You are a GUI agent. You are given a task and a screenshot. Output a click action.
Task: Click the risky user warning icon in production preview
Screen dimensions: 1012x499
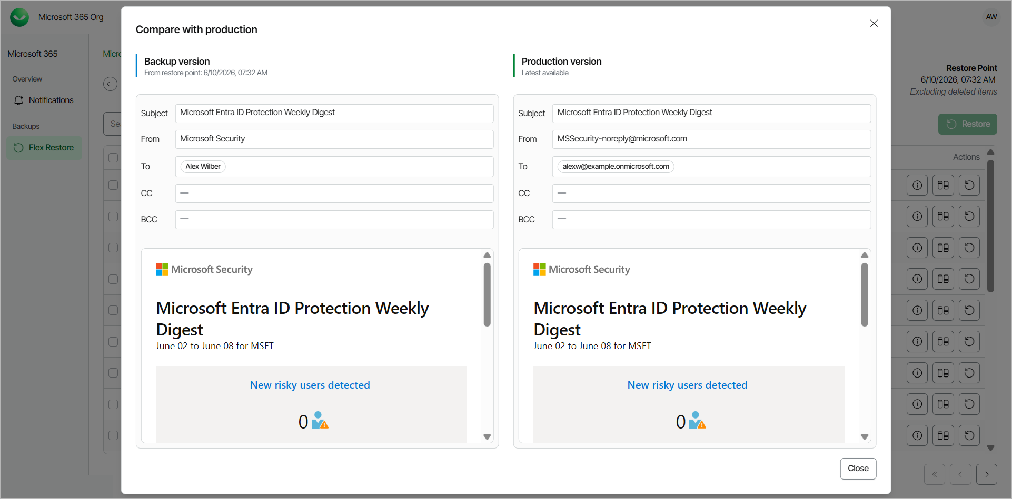pos(697,421)
